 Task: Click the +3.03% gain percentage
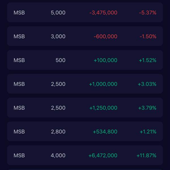tap(147, 84)
